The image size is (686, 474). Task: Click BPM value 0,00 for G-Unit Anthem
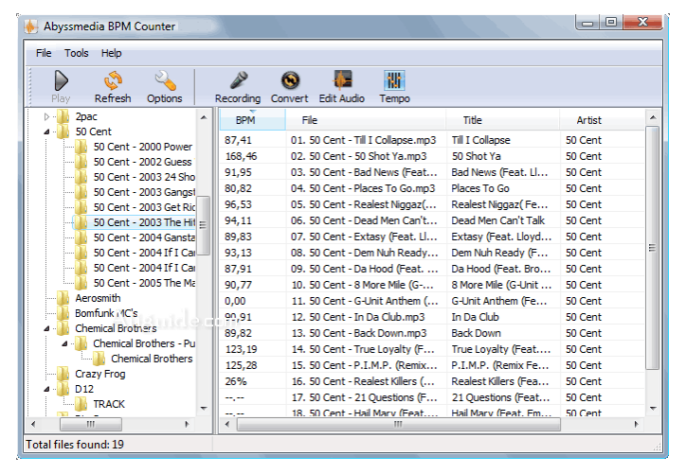click(x=235, y=301)
